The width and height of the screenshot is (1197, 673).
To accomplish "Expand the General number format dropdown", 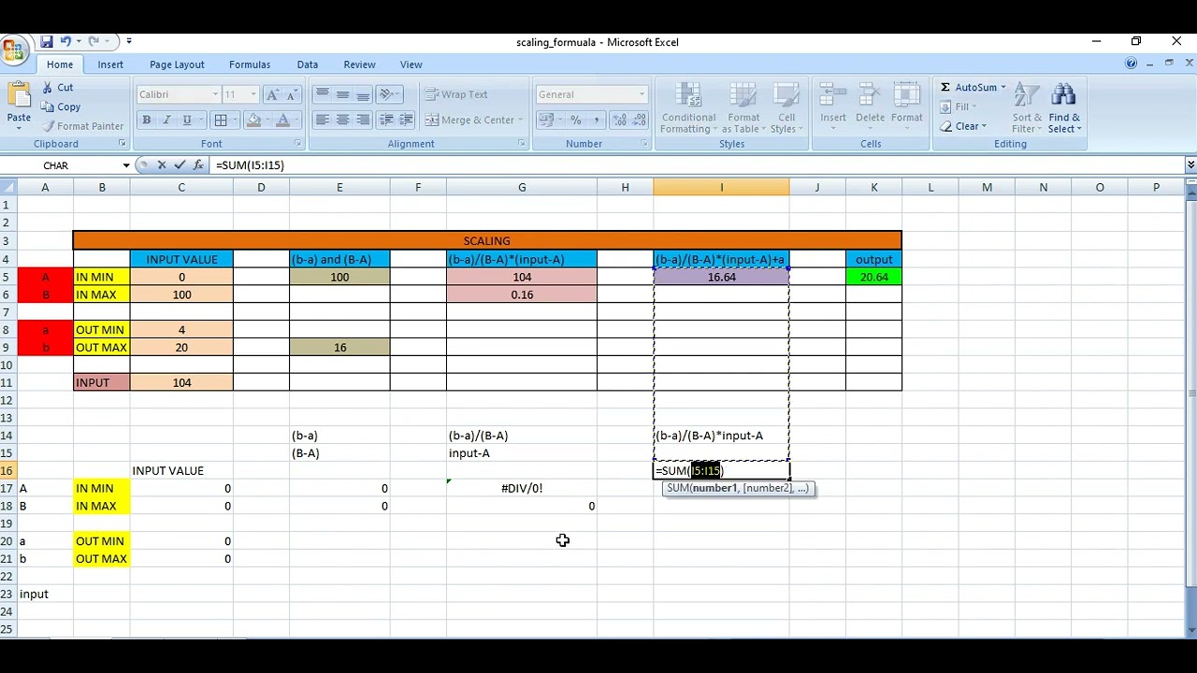I will [x=642, y=94].
